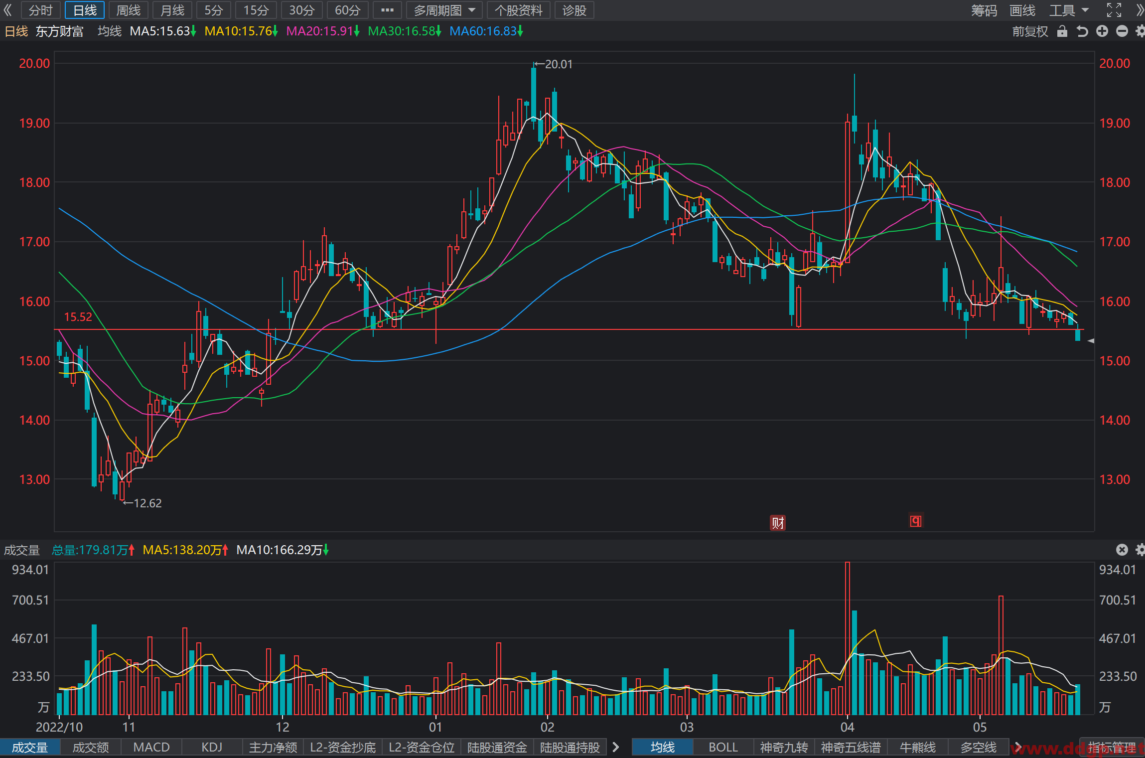
Task: Click the undo arrow icon beside lock
Action: (1082, 31)
